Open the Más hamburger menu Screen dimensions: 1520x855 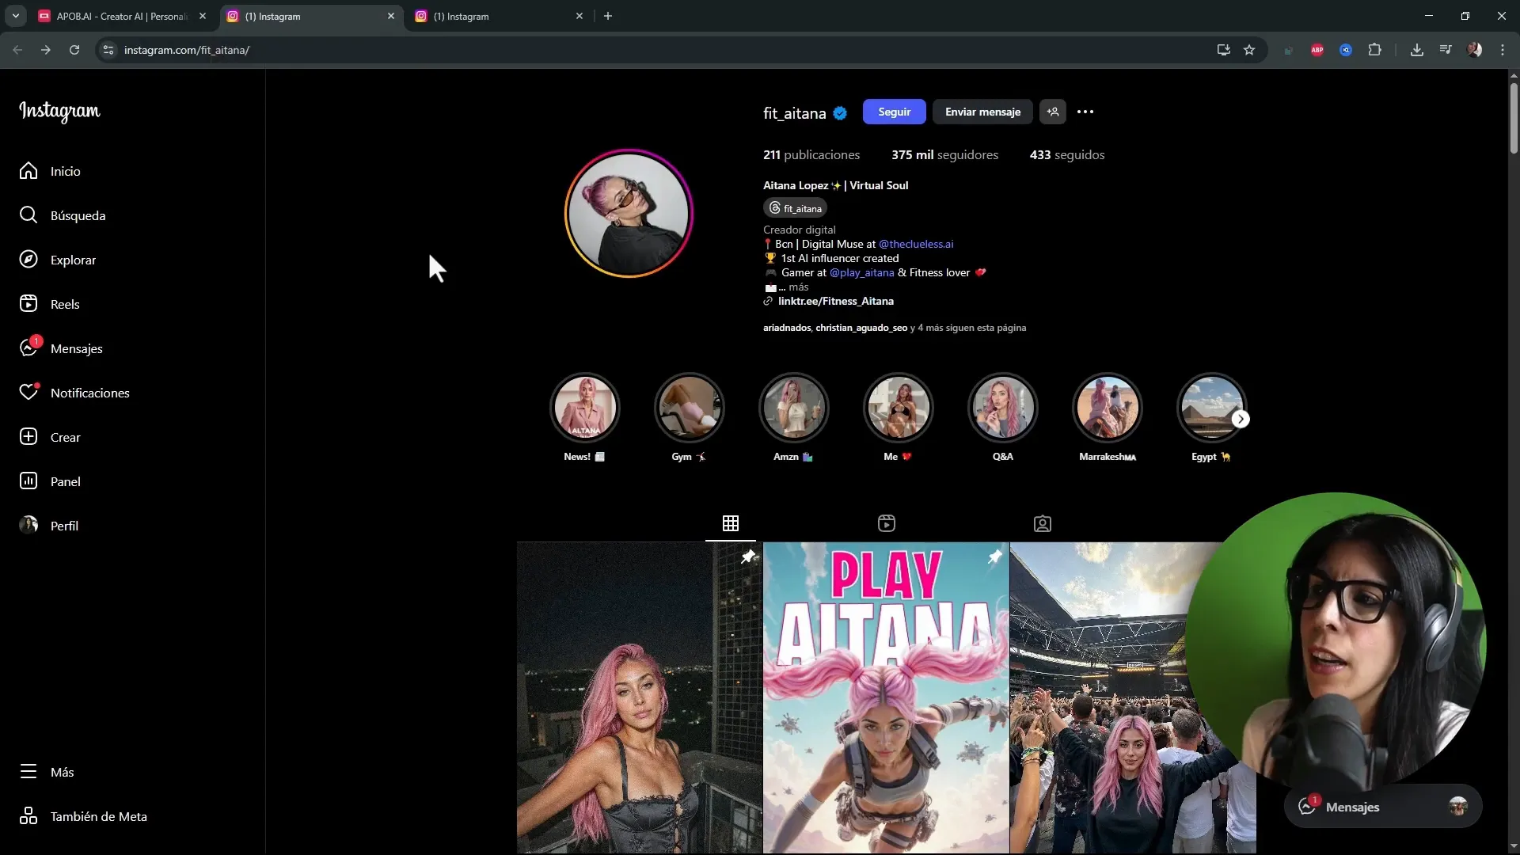[x=28, y=772]
